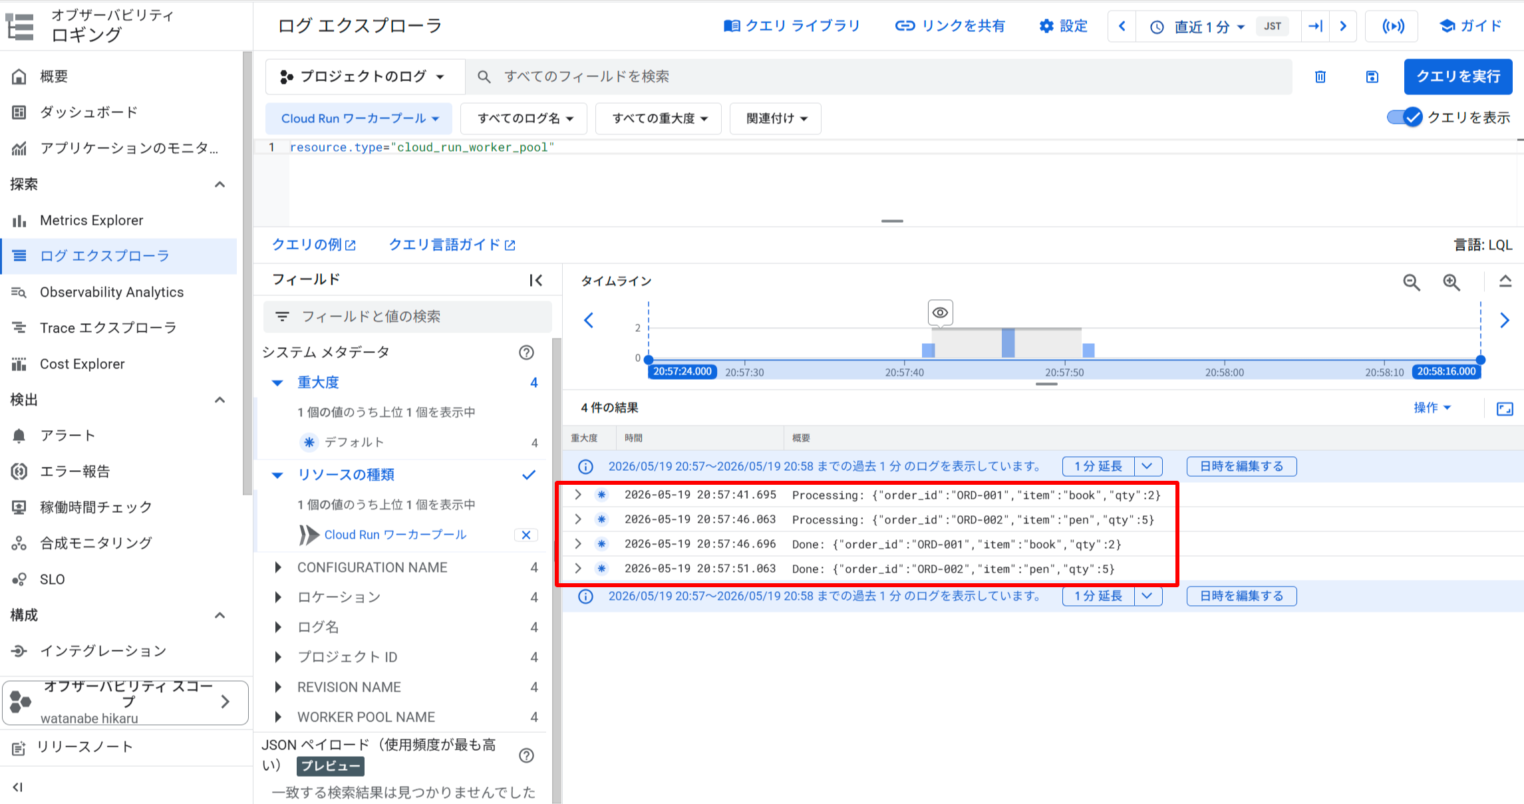This screenshot has width=1524, height=804.
Task: Click the share link button
Action: [950, 26]
